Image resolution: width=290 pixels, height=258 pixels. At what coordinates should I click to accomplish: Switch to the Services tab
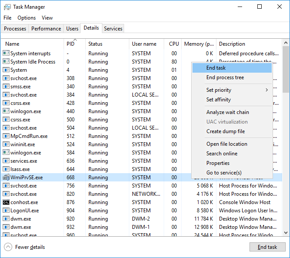113,29
